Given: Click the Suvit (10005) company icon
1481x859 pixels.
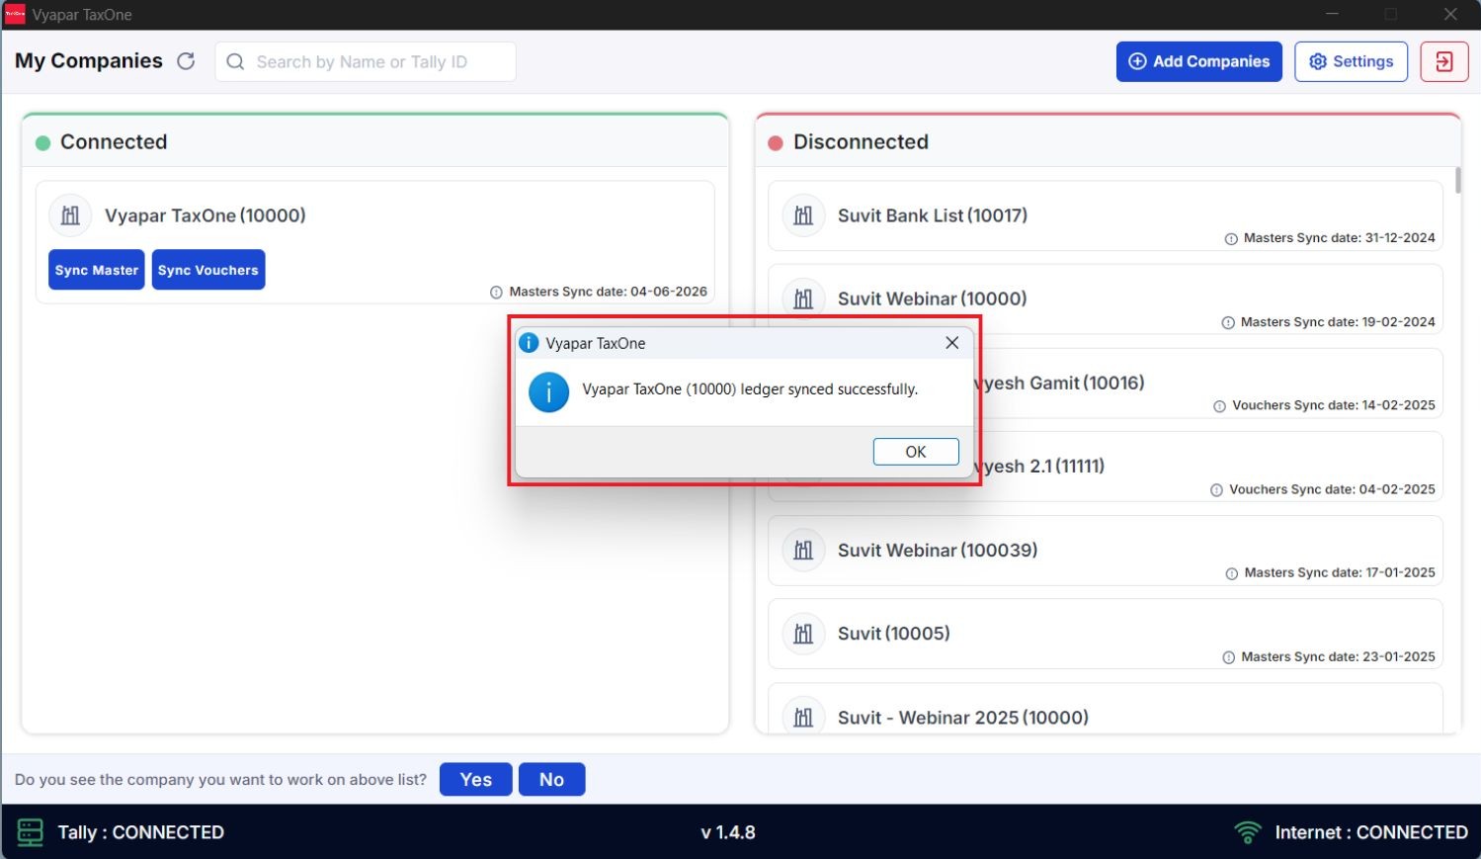Looking at the screenshot, I should [803, 634].
